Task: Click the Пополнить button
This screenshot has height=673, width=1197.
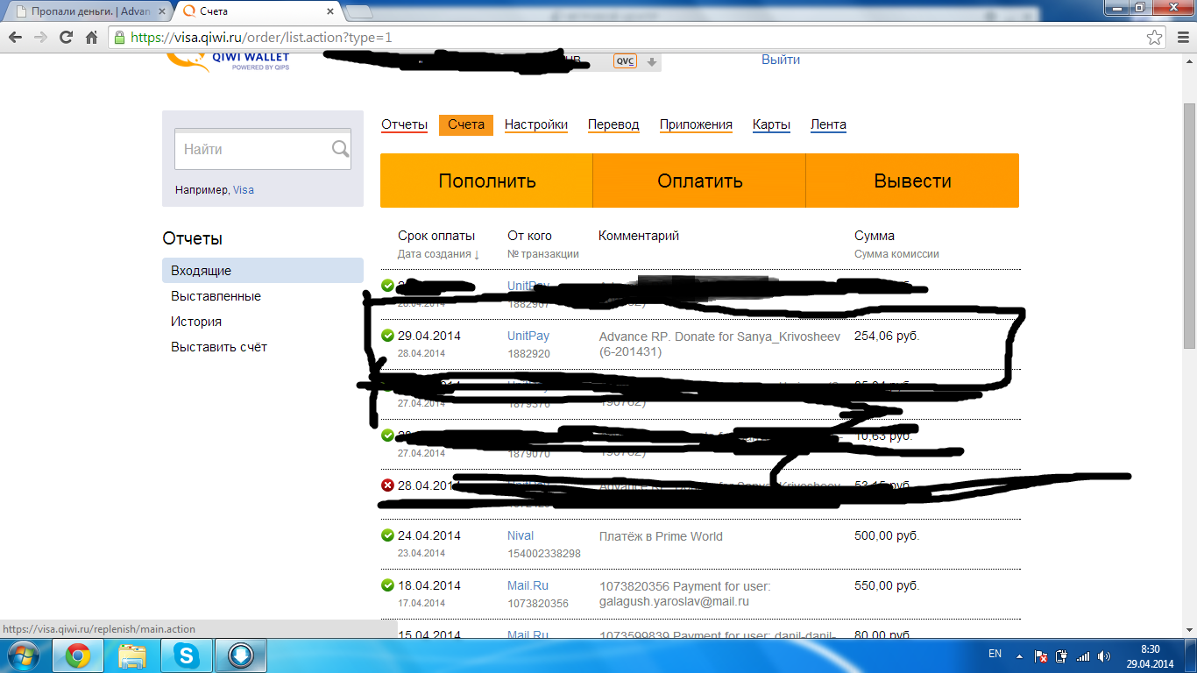Action: click(486, 181)
